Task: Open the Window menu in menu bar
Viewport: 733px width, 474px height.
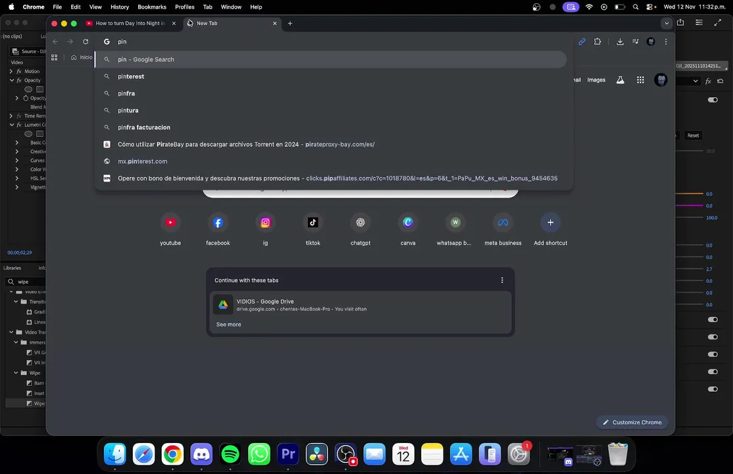Action: (x=231, y=7)
